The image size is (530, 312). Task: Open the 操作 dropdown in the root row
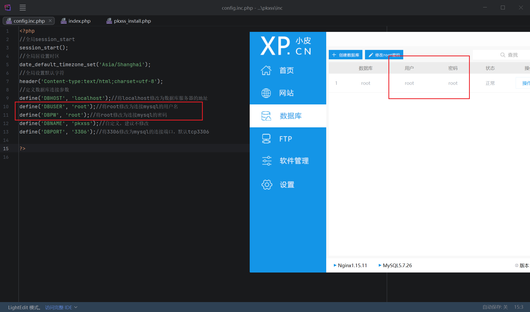coord(524,83)
